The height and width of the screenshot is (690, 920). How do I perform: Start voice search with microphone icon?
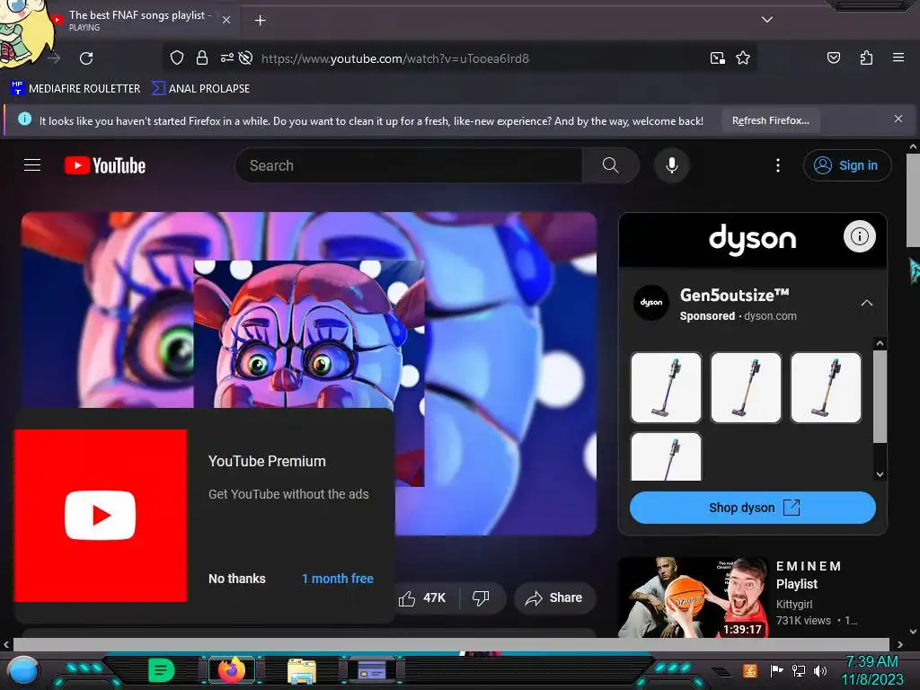point(672,165)
